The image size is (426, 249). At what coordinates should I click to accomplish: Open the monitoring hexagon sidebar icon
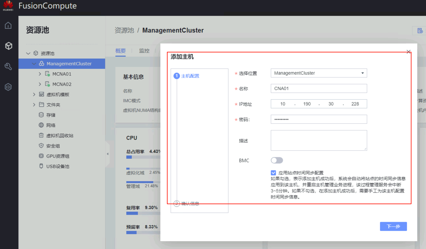(8, 87)
